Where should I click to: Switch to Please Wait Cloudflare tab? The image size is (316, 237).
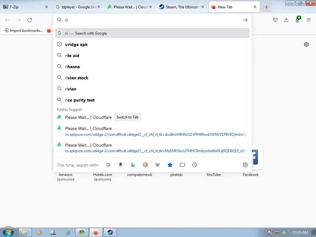130,7
